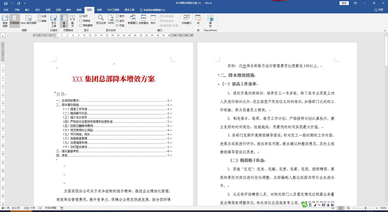The height and width of the screenshot is (212, 388).
Task: Open the File tab (文件)
Action: (6, 10)
